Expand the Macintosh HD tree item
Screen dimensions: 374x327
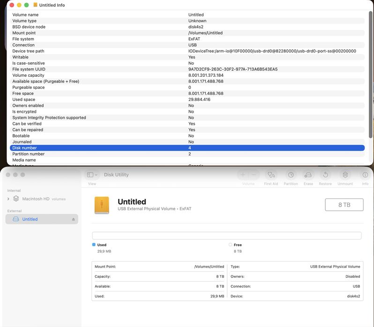[x=8, y=199]
